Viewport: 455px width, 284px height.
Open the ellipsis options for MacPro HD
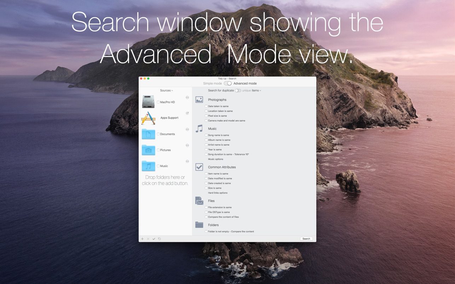(x=187, y=97)
